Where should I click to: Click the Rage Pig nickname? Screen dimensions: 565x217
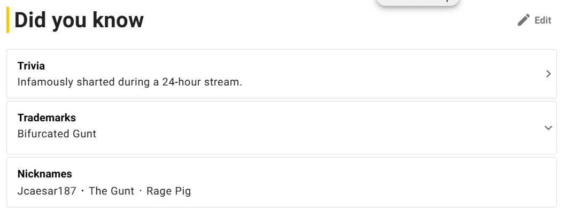pyautogui.click(x=168, y=191)
